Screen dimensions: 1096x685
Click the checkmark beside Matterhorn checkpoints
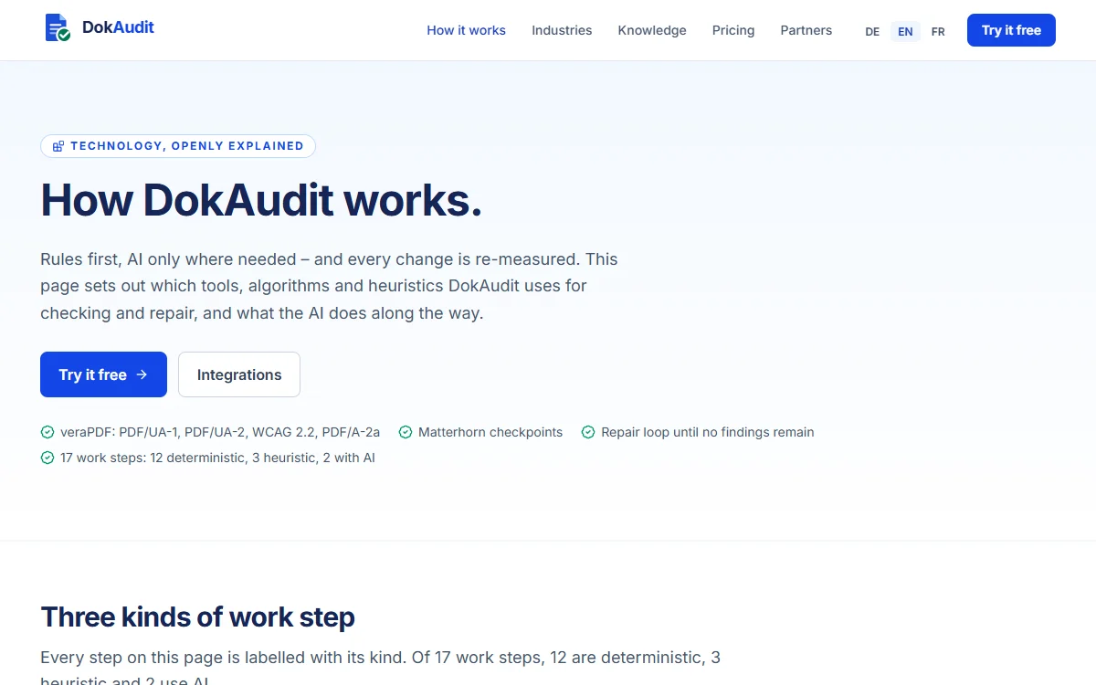coord(406,432)
